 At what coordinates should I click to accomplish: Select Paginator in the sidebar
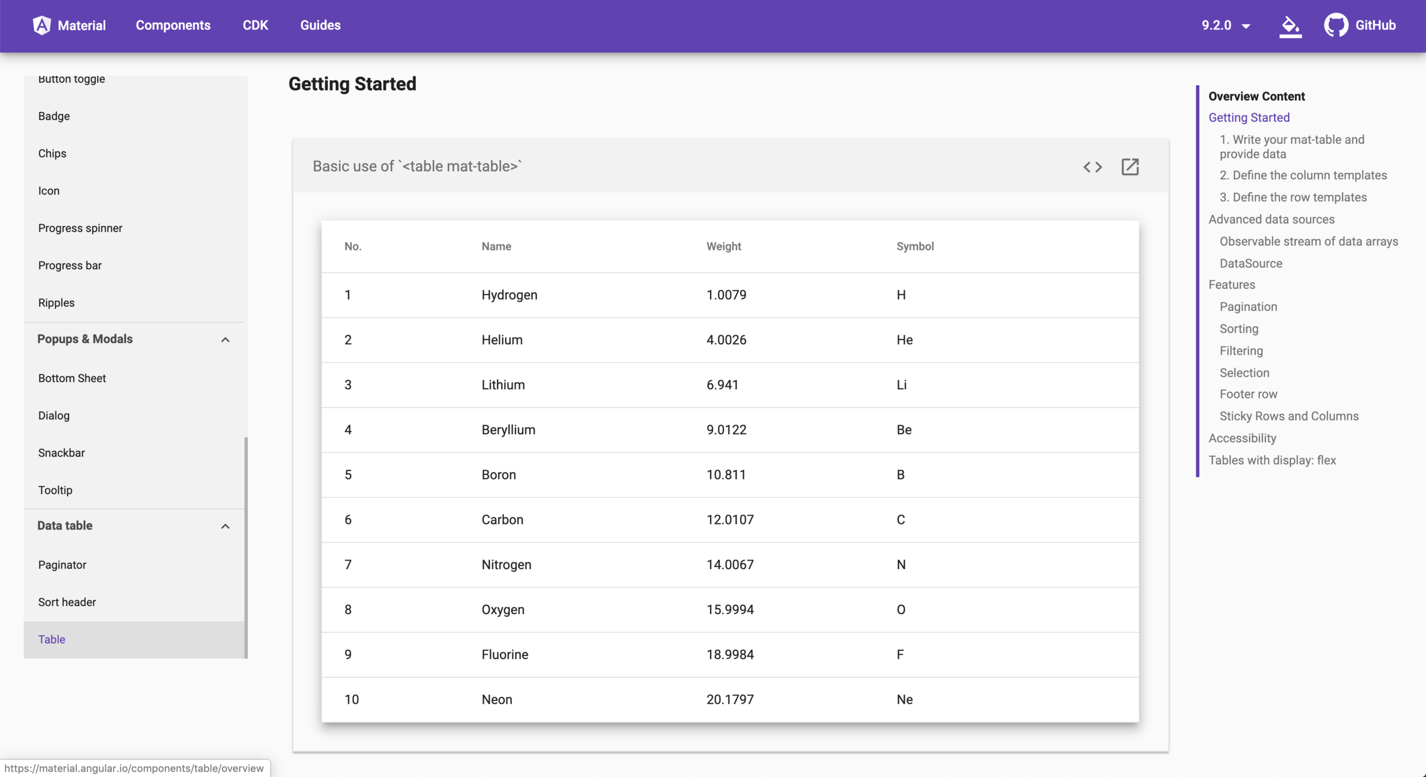(62, 565)
